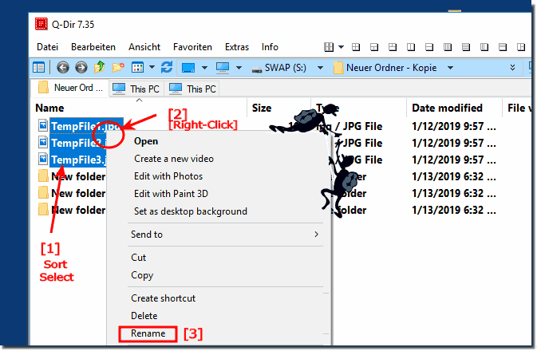
Task: Click the 1/12/2019 9:57 date of TempFile1
Action: [x=454, y=126]
